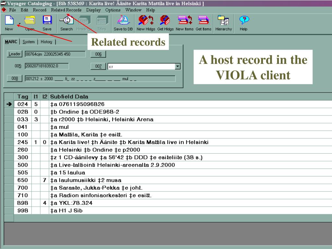Open the Related Records menu
This screenshot has width=332, height=249.
(x=66, y=10)
